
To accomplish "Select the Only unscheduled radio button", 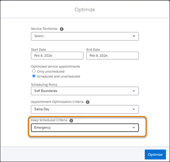I will coord(34,71).
